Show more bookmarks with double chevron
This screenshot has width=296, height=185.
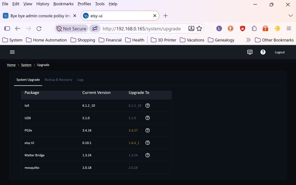(248, 40)
